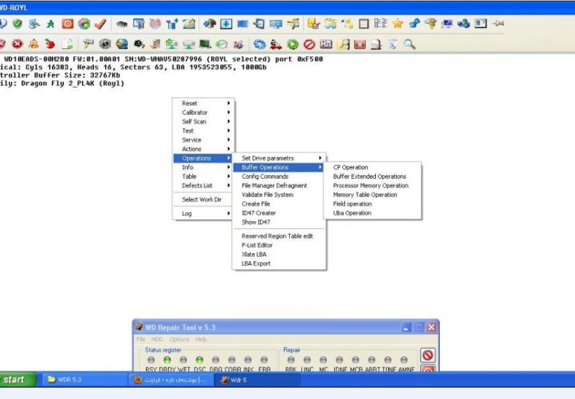Click the recycle bin toolbar icon
The image size is (575, 399).
(392, 44)
